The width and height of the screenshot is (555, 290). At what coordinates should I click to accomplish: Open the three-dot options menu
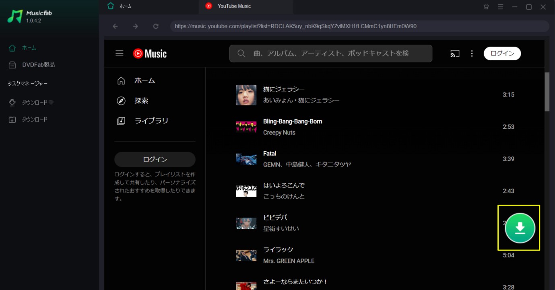pyautogui.click(x=472, y=53)
